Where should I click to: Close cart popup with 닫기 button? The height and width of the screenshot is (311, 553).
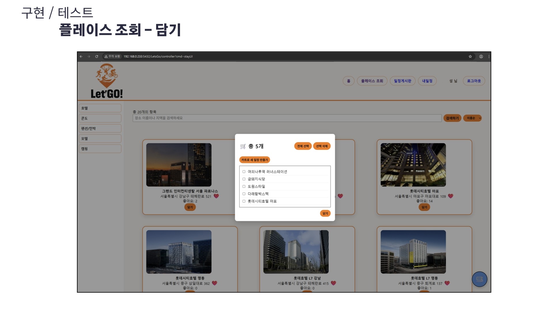pos(325,213)
